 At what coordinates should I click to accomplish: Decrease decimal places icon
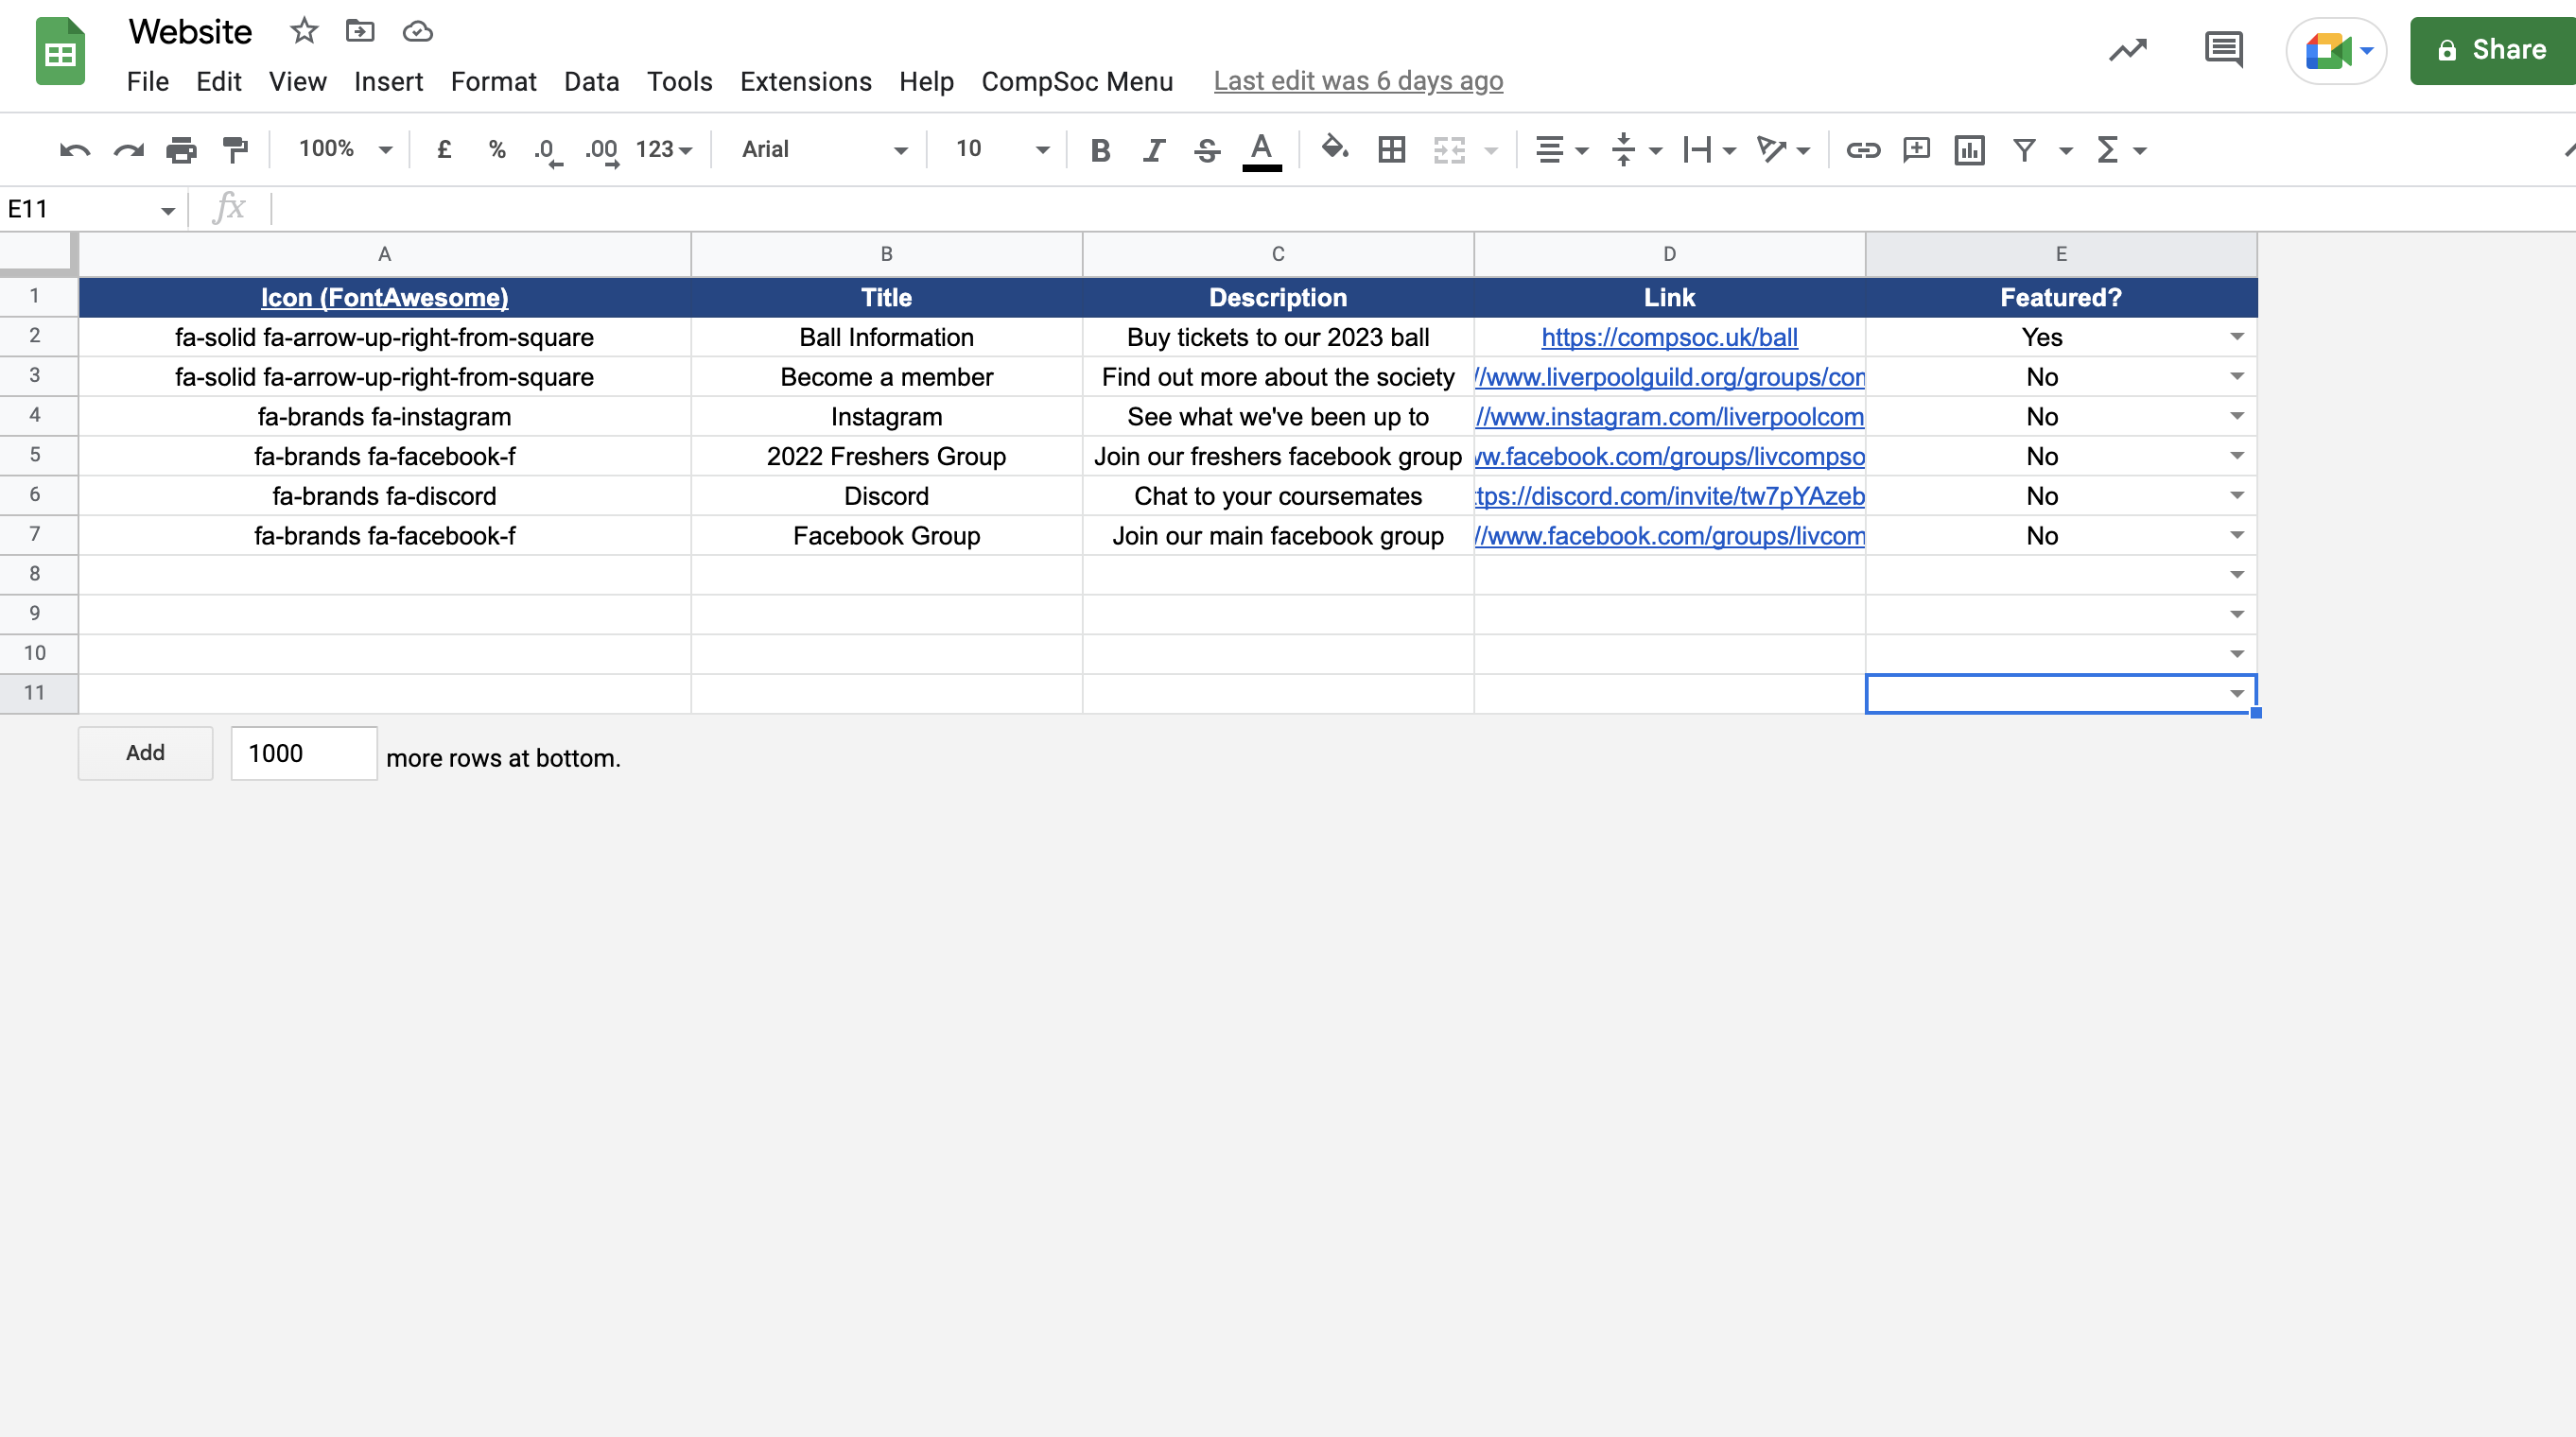[x=548, y=151]
